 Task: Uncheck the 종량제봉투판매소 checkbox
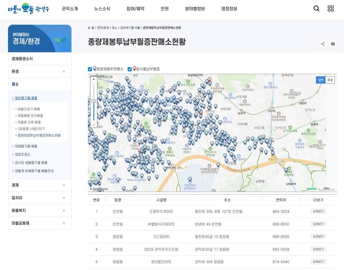click(x=89, y=69)
